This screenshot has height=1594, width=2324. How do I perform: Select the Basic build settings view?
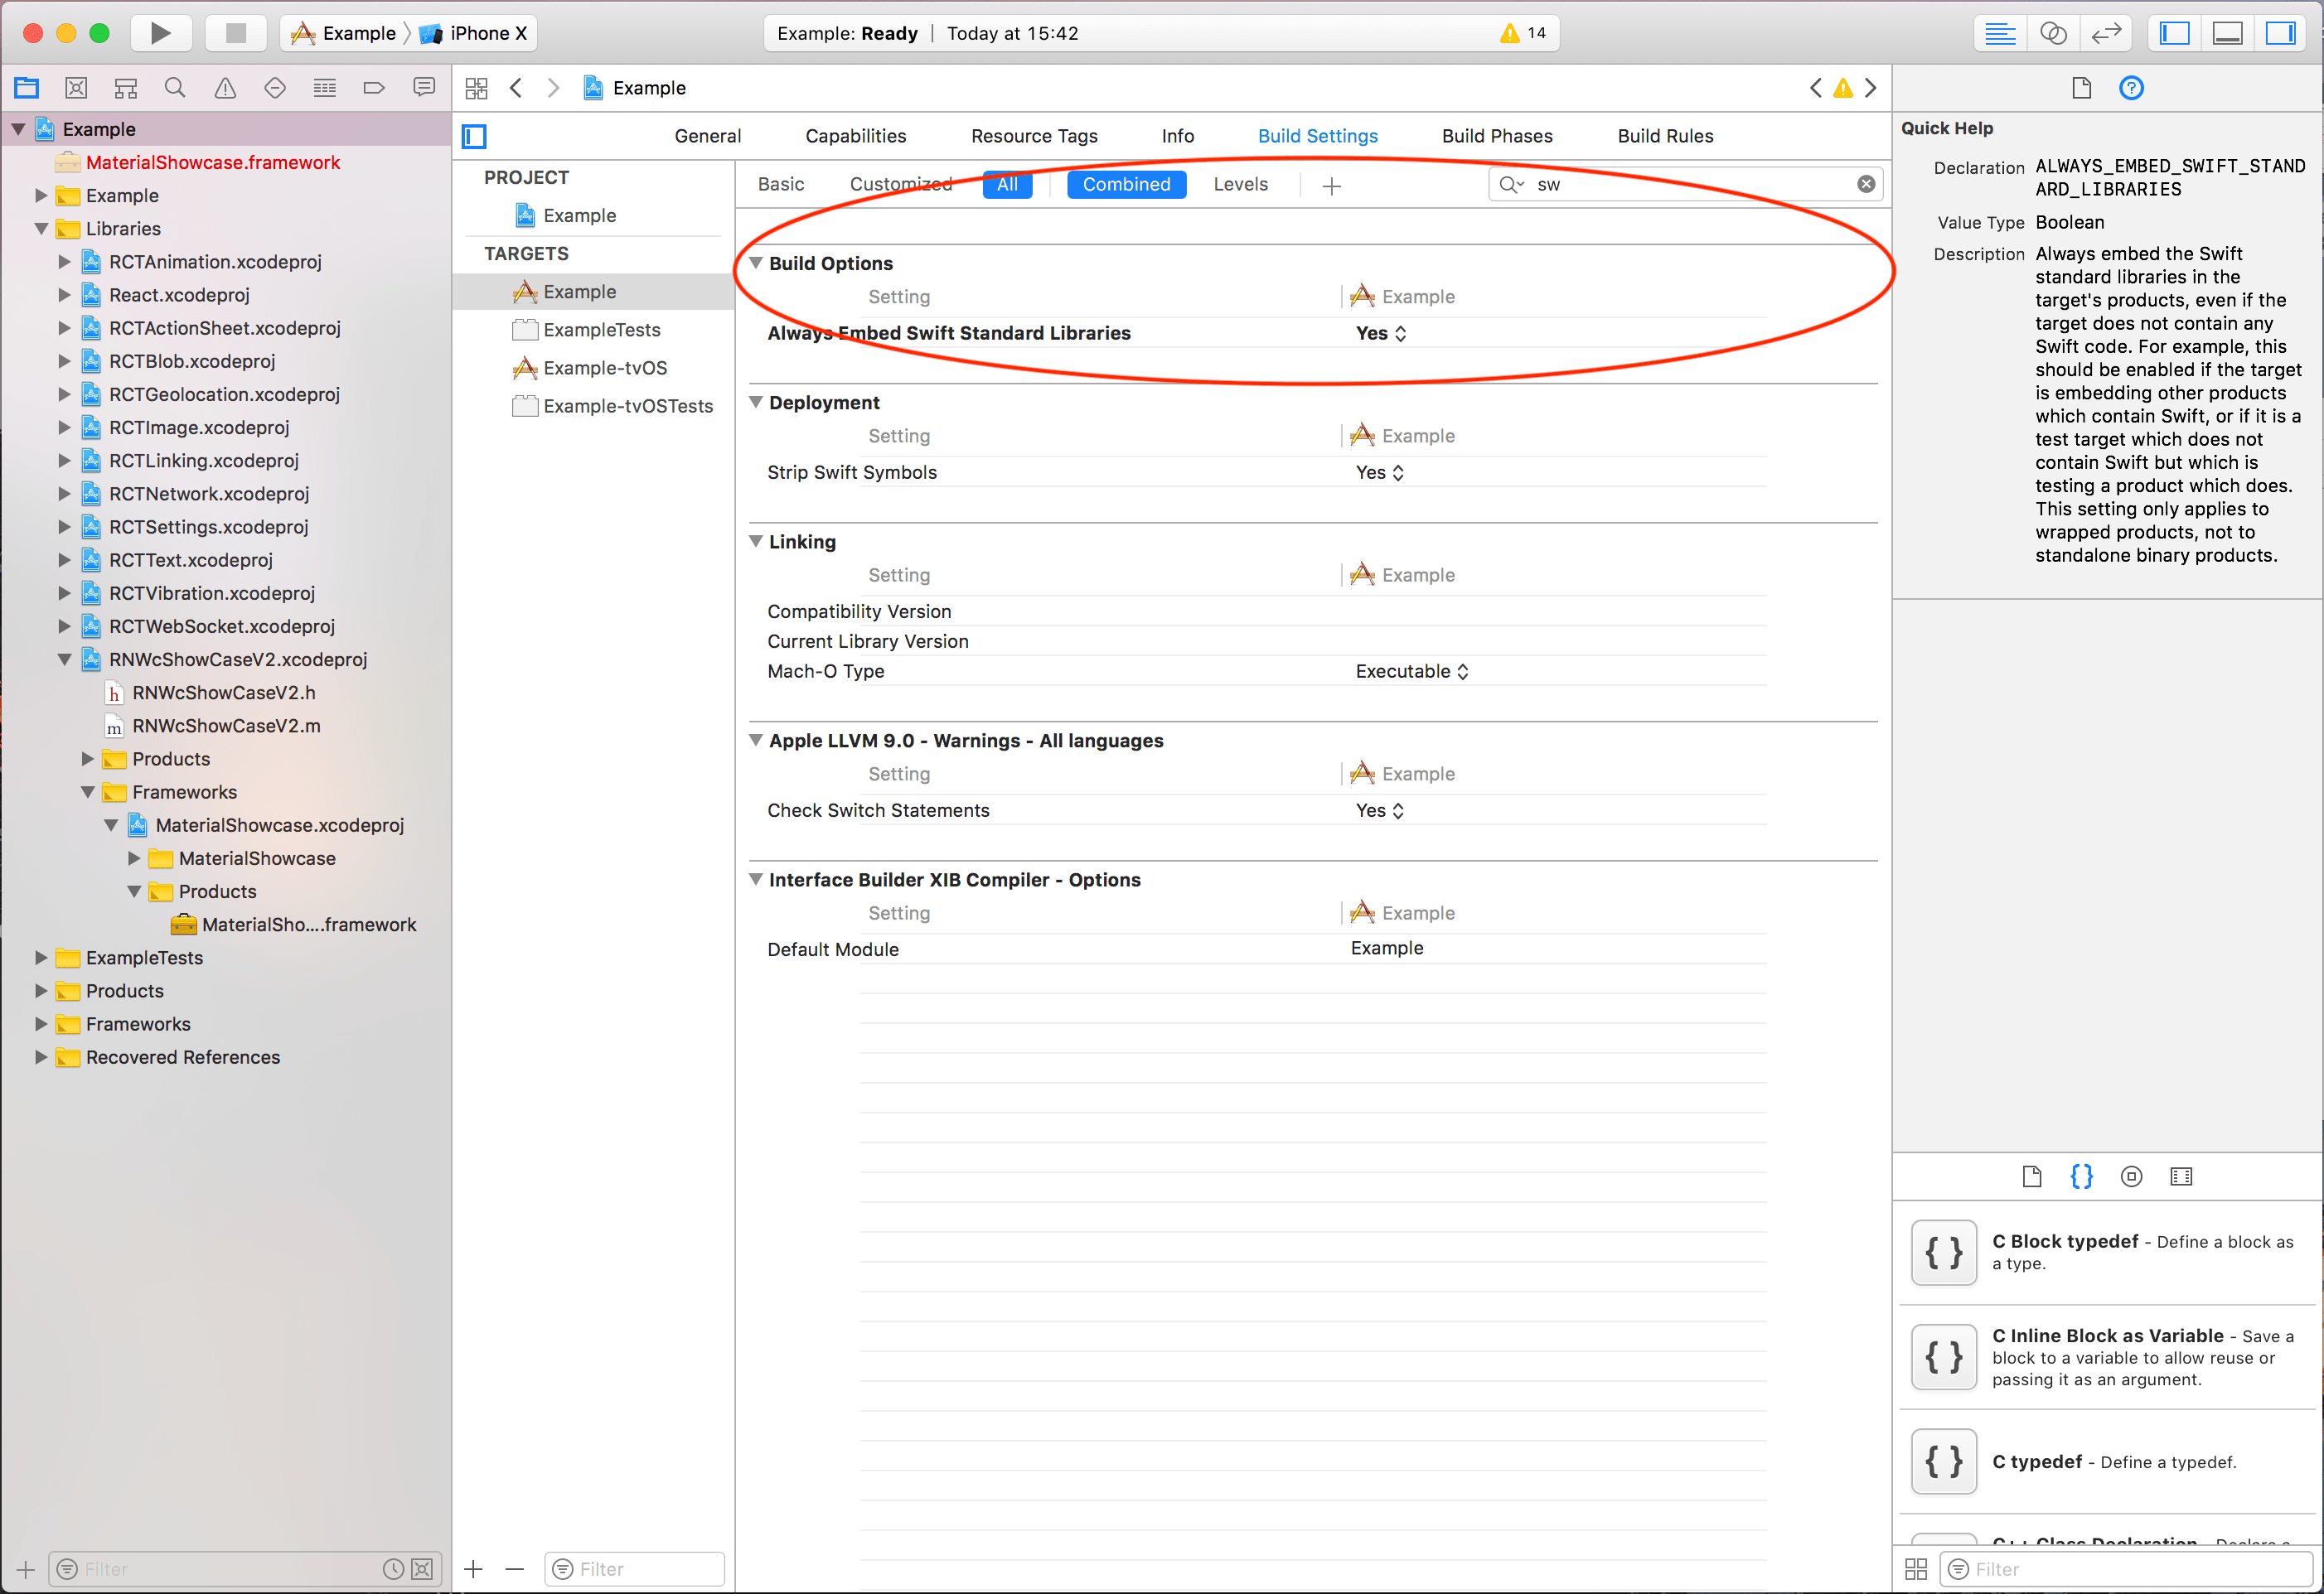tap(781, 184)
